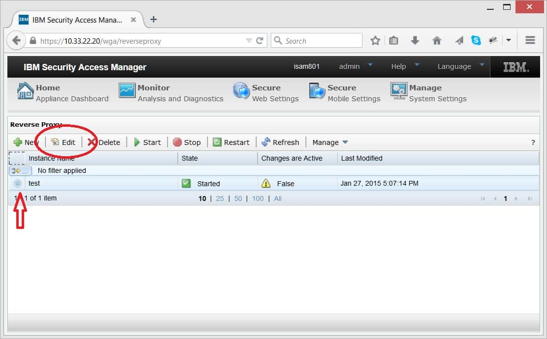
Task: Bookmark this page with the star icon
Action: point(375,40)
